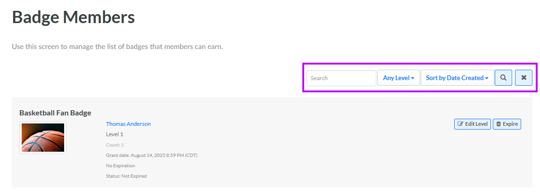Click the pencil icon on Edit Level
540x196 pixels.
tap(460, 124)
